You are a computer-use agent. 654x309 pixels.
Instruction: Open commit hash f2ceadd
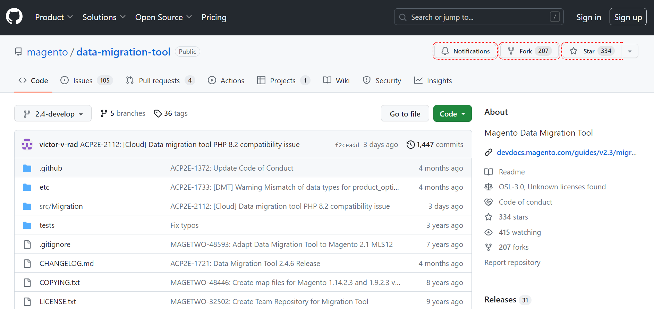pyautogui.click(x=347, y=145)
